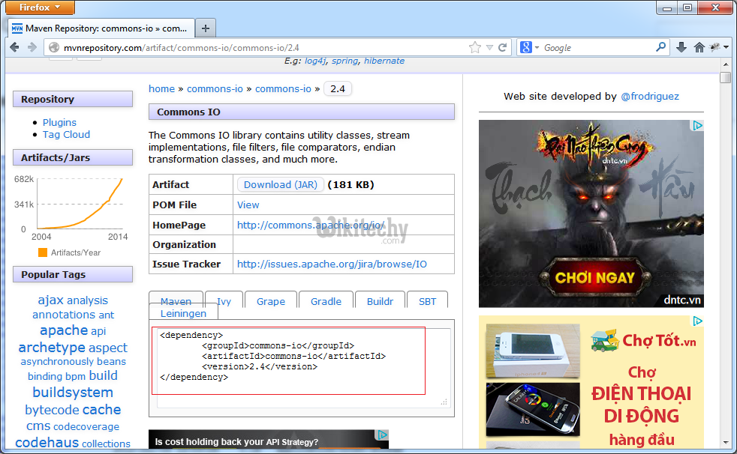Viewport: 737px width, 454px height.
Task: Reload the page with the refresh icon
Action: (x=503, y=47)
